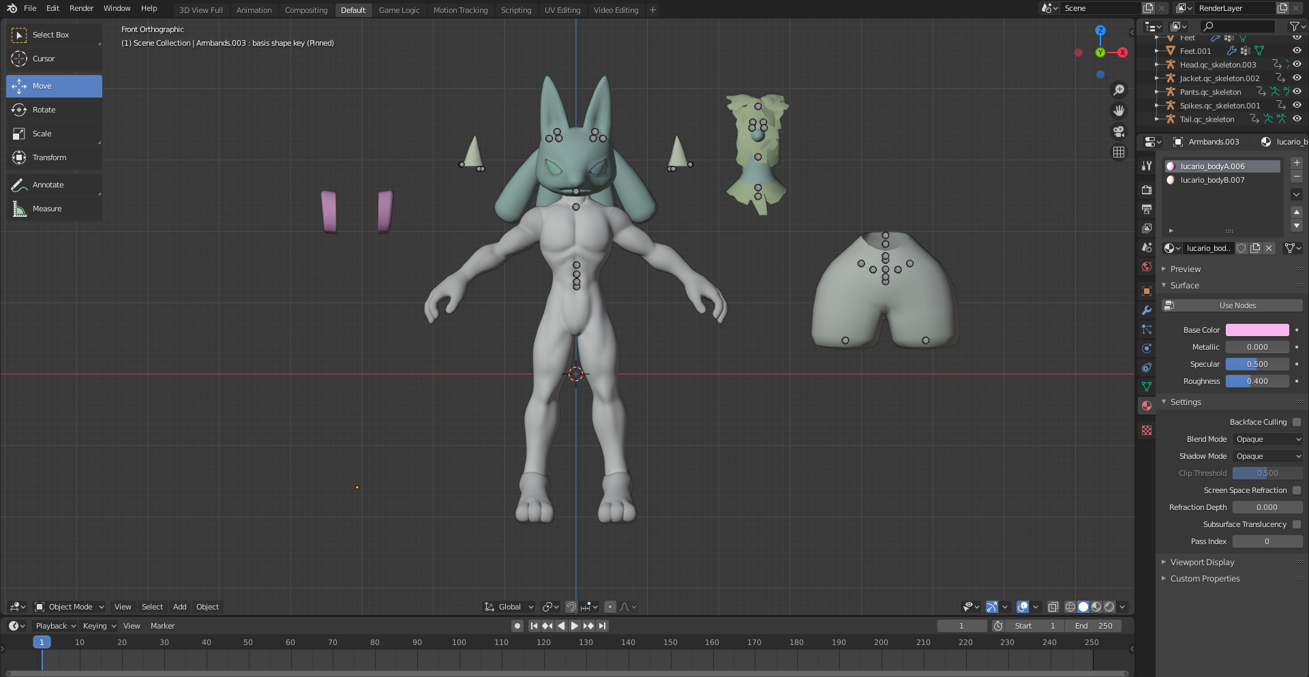Hide Feet.001 object in outliner

tap(1297, 51)
